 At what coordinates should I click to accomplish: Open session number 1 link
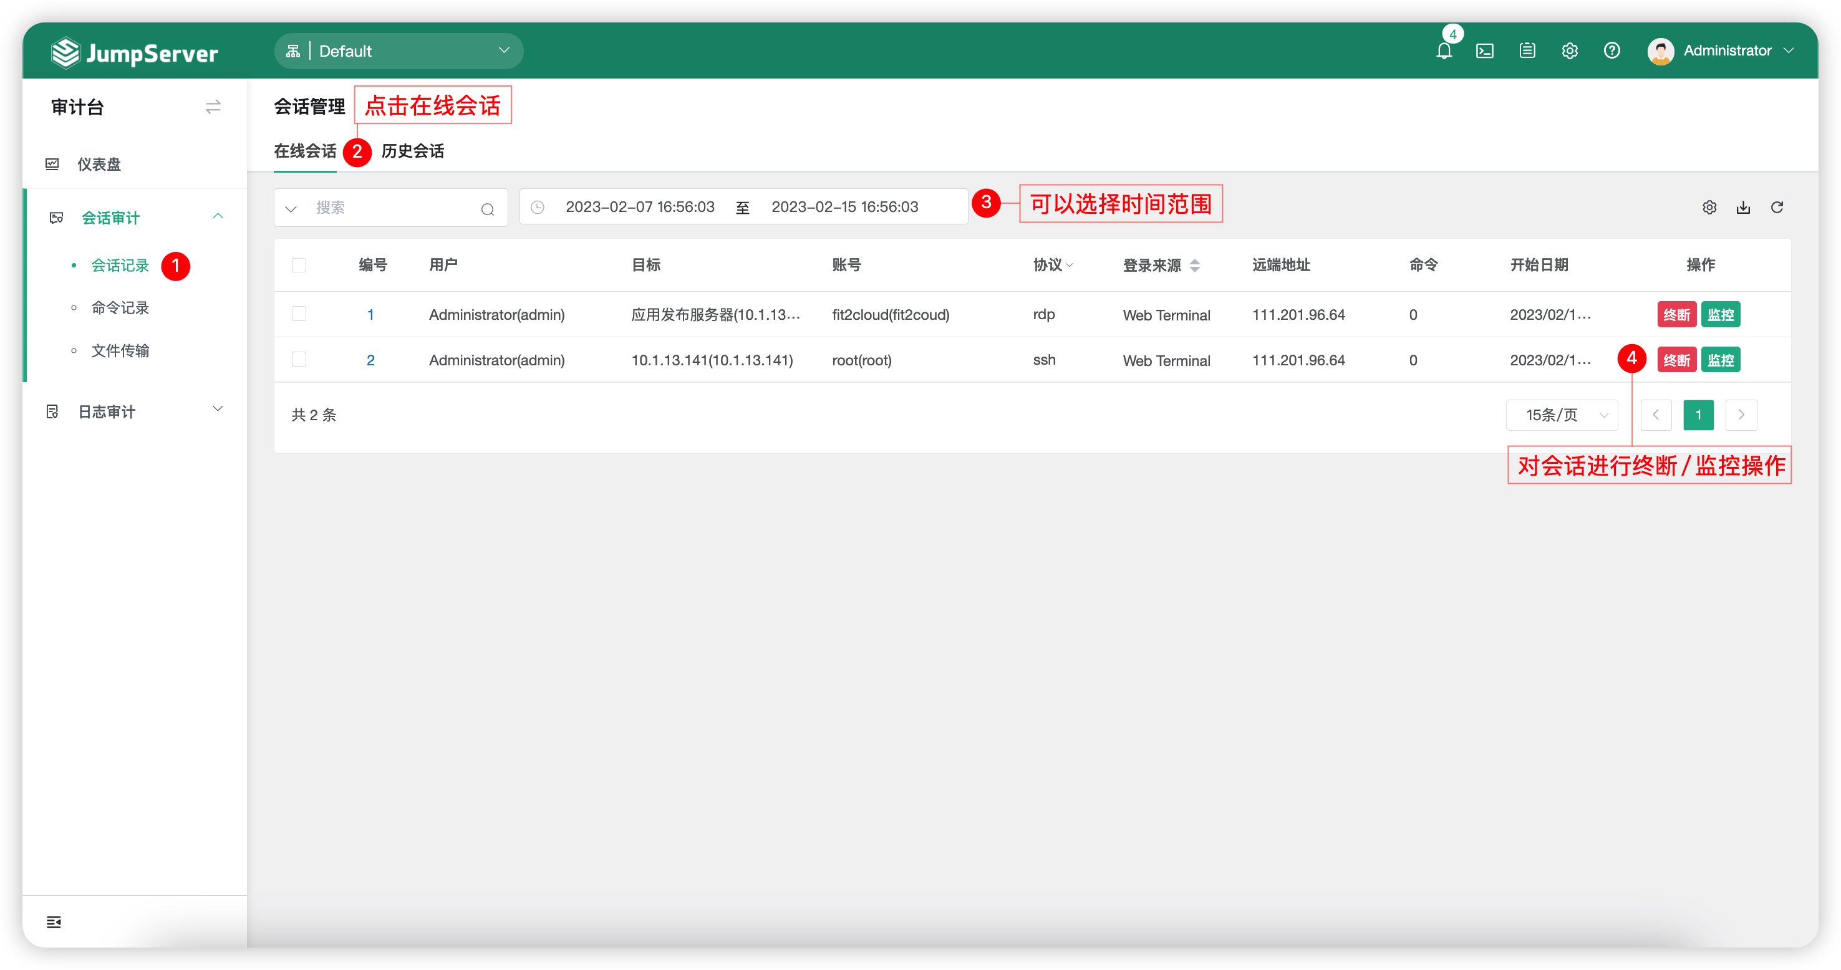tap(370, 315)
